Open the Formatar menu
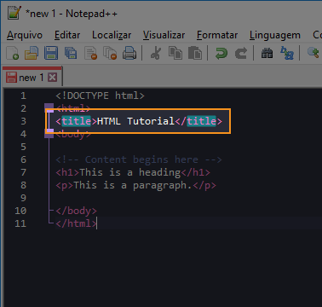Screen dimensions: 322x307 (217, 35)
